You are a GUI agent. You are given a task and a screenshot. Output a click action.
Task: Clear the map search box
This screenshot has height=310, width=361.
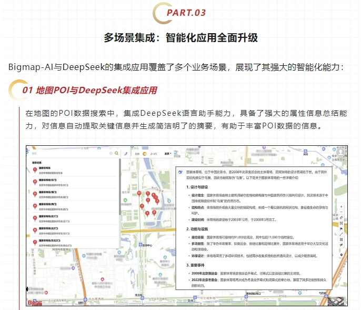tap(111, 153)
